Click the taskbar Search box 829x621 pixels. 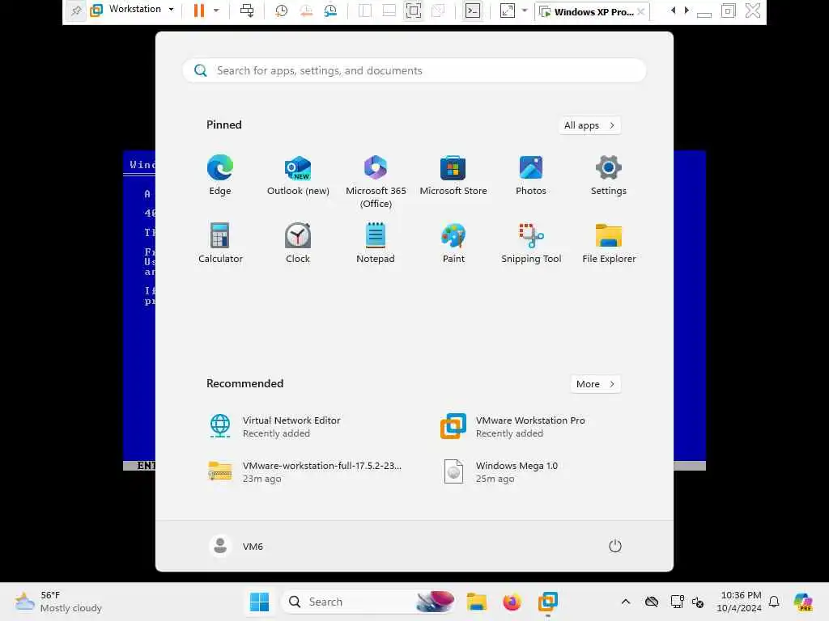coord(368,602)
